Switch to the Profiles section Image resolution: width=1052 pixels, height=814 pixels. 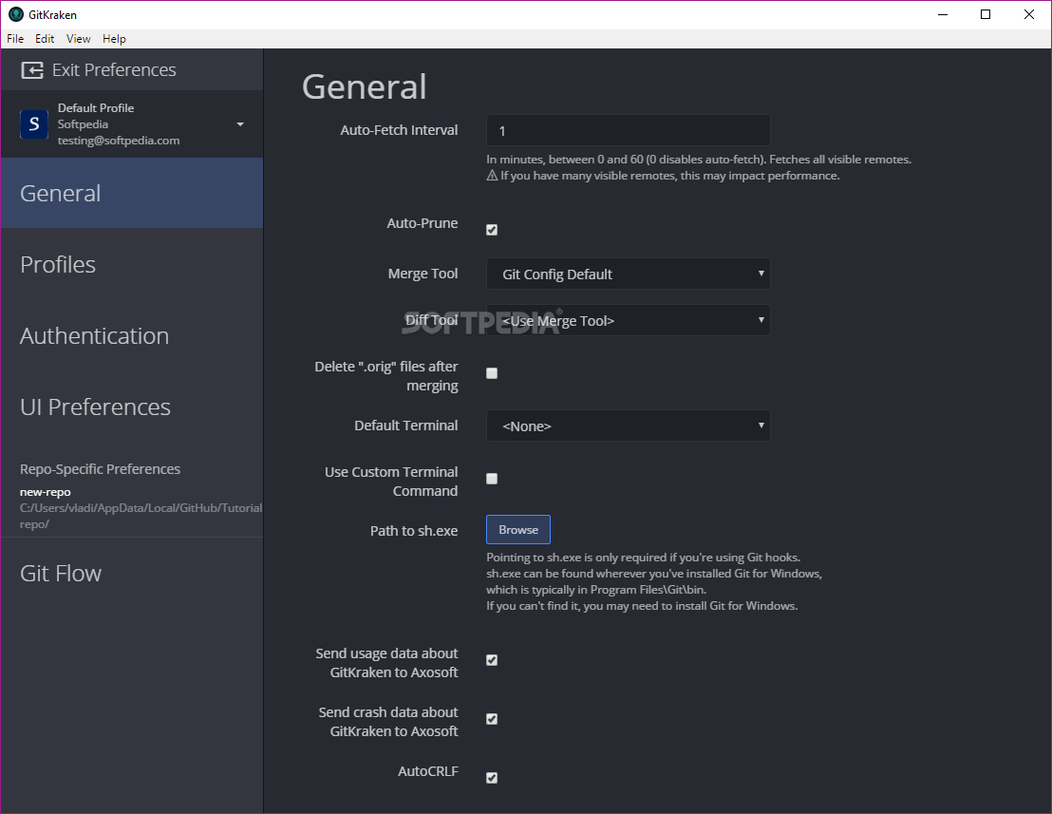pyautogui.click(x=57, y=264)
